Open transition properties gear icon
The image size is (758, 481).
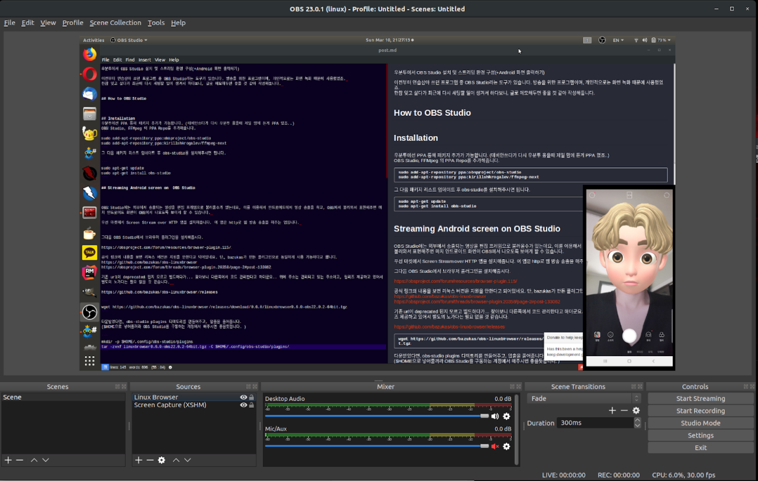(636, 411)
